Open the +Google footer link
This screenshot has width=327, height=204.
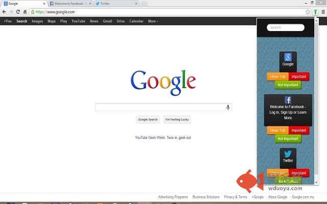point(258,197)
